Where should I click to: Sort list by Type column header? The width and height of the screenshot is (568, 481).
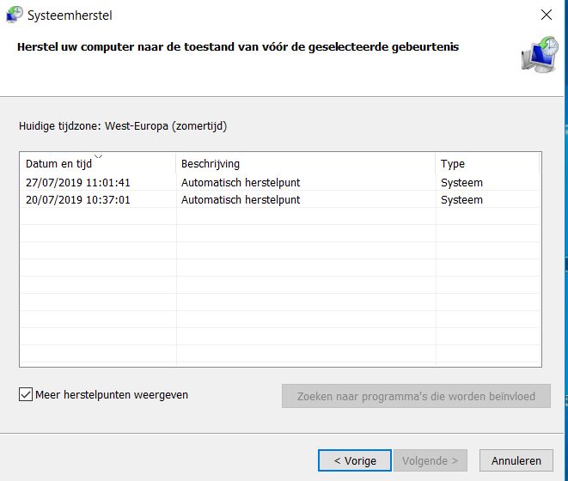click(453, 164)
